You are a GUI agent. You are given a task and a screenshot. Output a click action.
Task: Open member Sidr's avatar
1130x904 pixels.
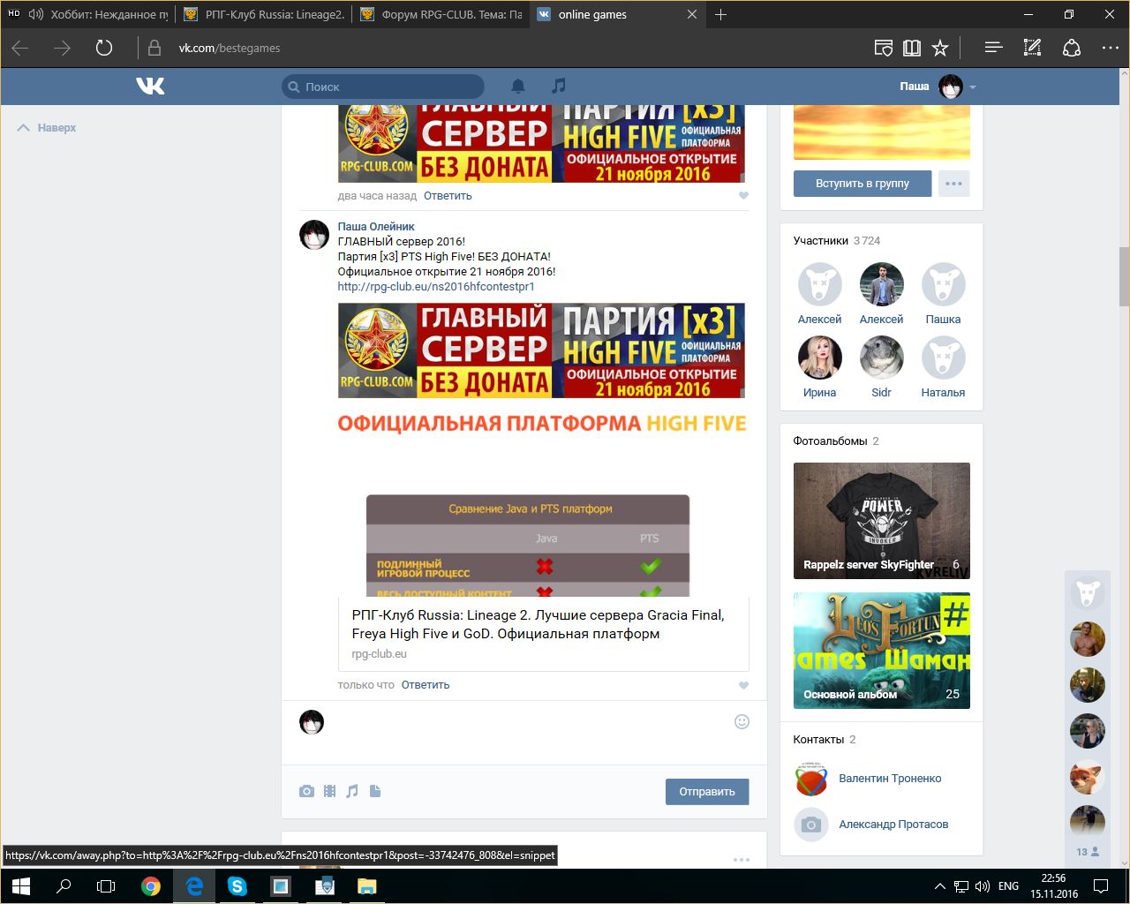click(x=881, y=358)
